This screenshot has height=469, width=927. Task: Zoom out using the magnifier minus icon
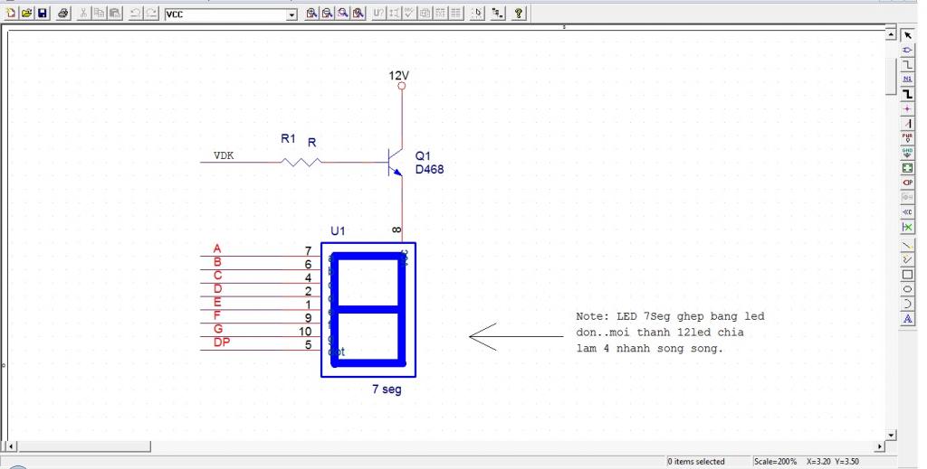327,13
